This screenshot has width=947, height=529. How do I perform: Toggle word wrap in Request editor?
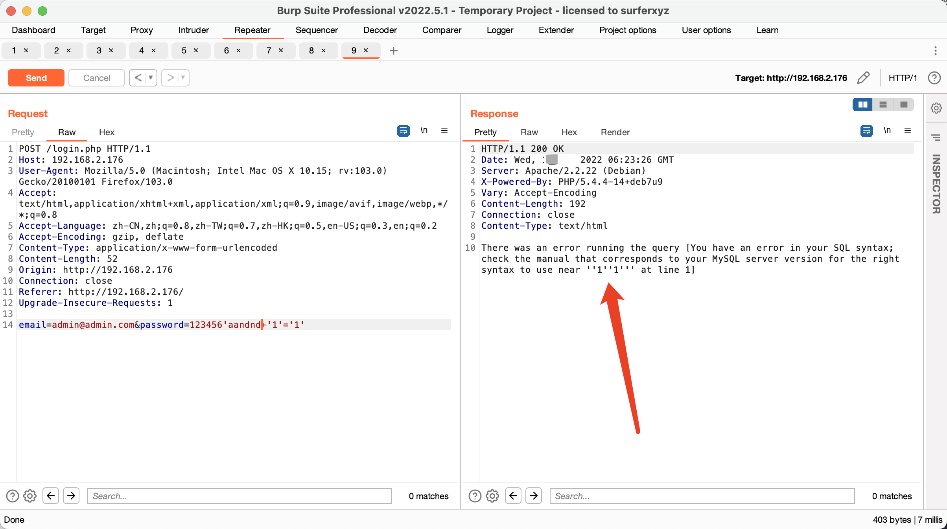[x=403, y=130]
